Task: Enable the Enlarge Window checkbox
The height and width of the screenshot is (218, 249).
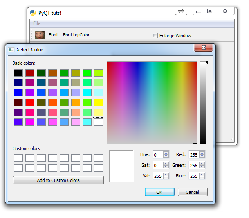Action: click(155, 36)
